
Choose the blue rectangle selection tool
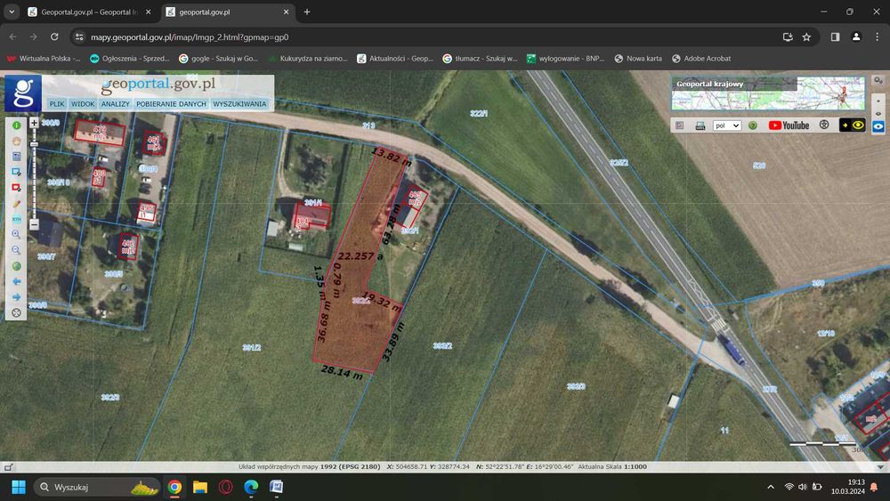click(x=16, y=172)
